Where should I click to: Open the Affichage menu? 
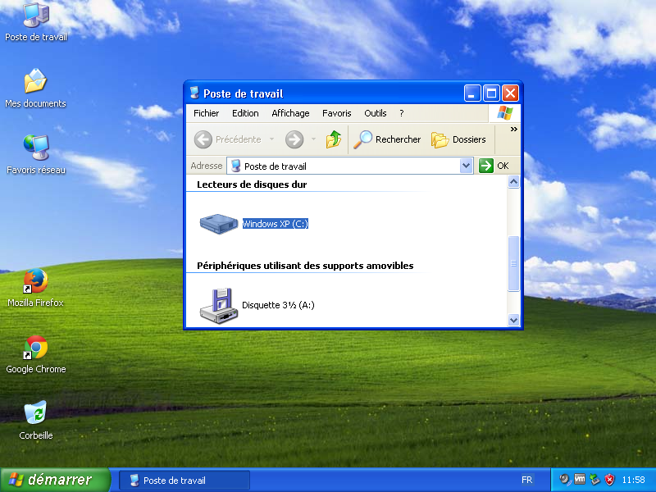(x=290, y=113)
